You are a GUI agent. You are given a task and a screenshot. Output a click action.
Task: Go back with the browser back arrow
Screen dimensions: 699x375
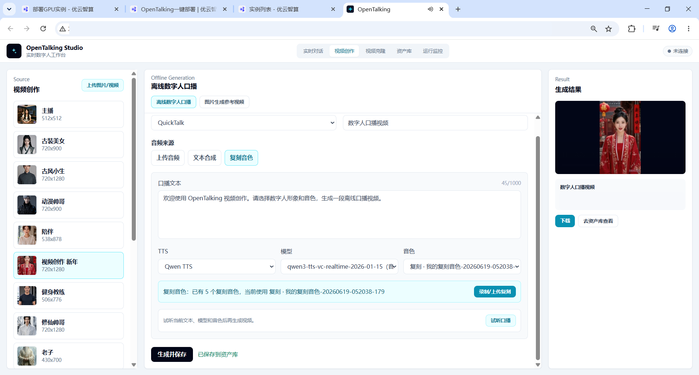[x=11, y=28]
